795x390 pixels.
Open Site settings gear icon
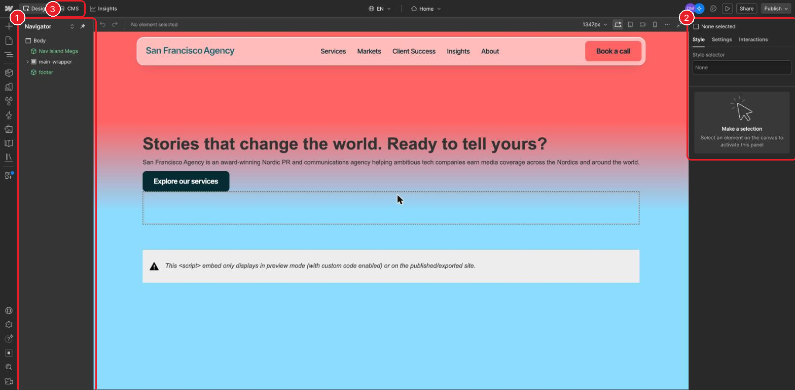pos(9,325)
